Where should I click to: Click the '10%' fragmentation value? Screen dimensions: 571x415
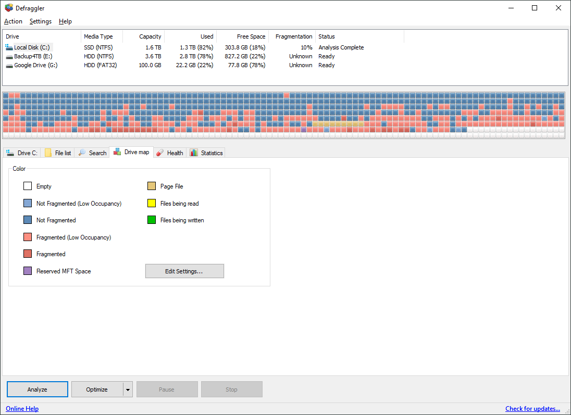coord(307,47)
